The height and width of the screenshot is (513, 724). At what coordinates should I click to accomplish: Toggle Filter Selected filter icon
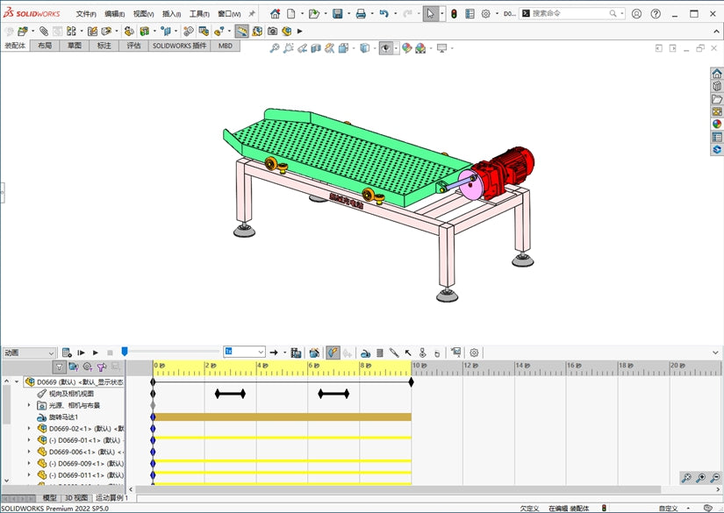click(102, 367)
